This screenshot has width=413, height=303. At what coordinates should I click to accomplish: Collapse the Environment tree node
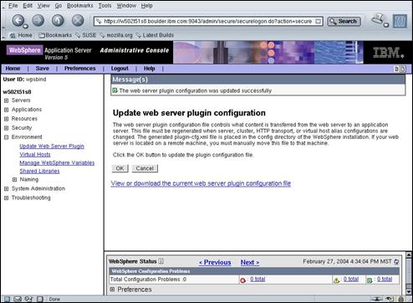(x=6, y=137)
